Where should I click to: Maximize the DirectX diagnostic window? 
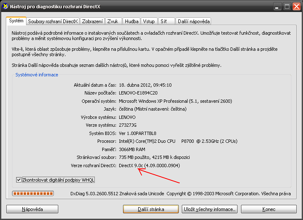point(287,7)
